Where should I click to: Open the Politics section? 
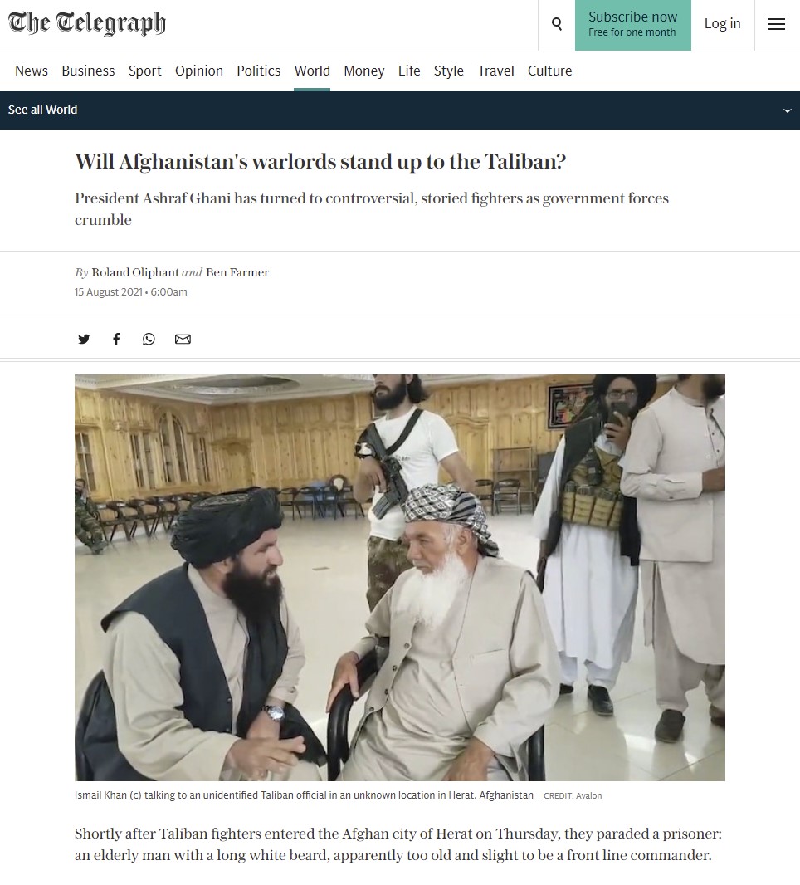[258, 71]
